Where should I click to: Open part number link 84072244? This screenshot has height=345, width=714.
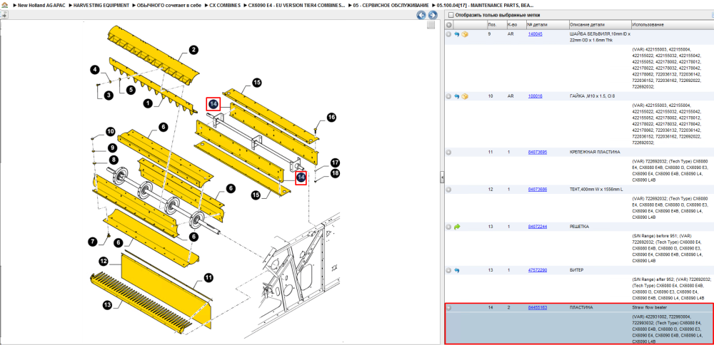(538, 227)
